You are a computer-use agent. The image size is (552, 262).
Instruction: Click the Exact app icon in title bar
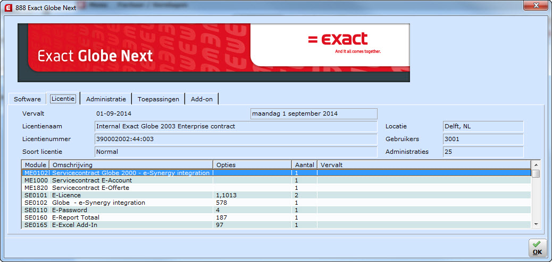point(8,7)
